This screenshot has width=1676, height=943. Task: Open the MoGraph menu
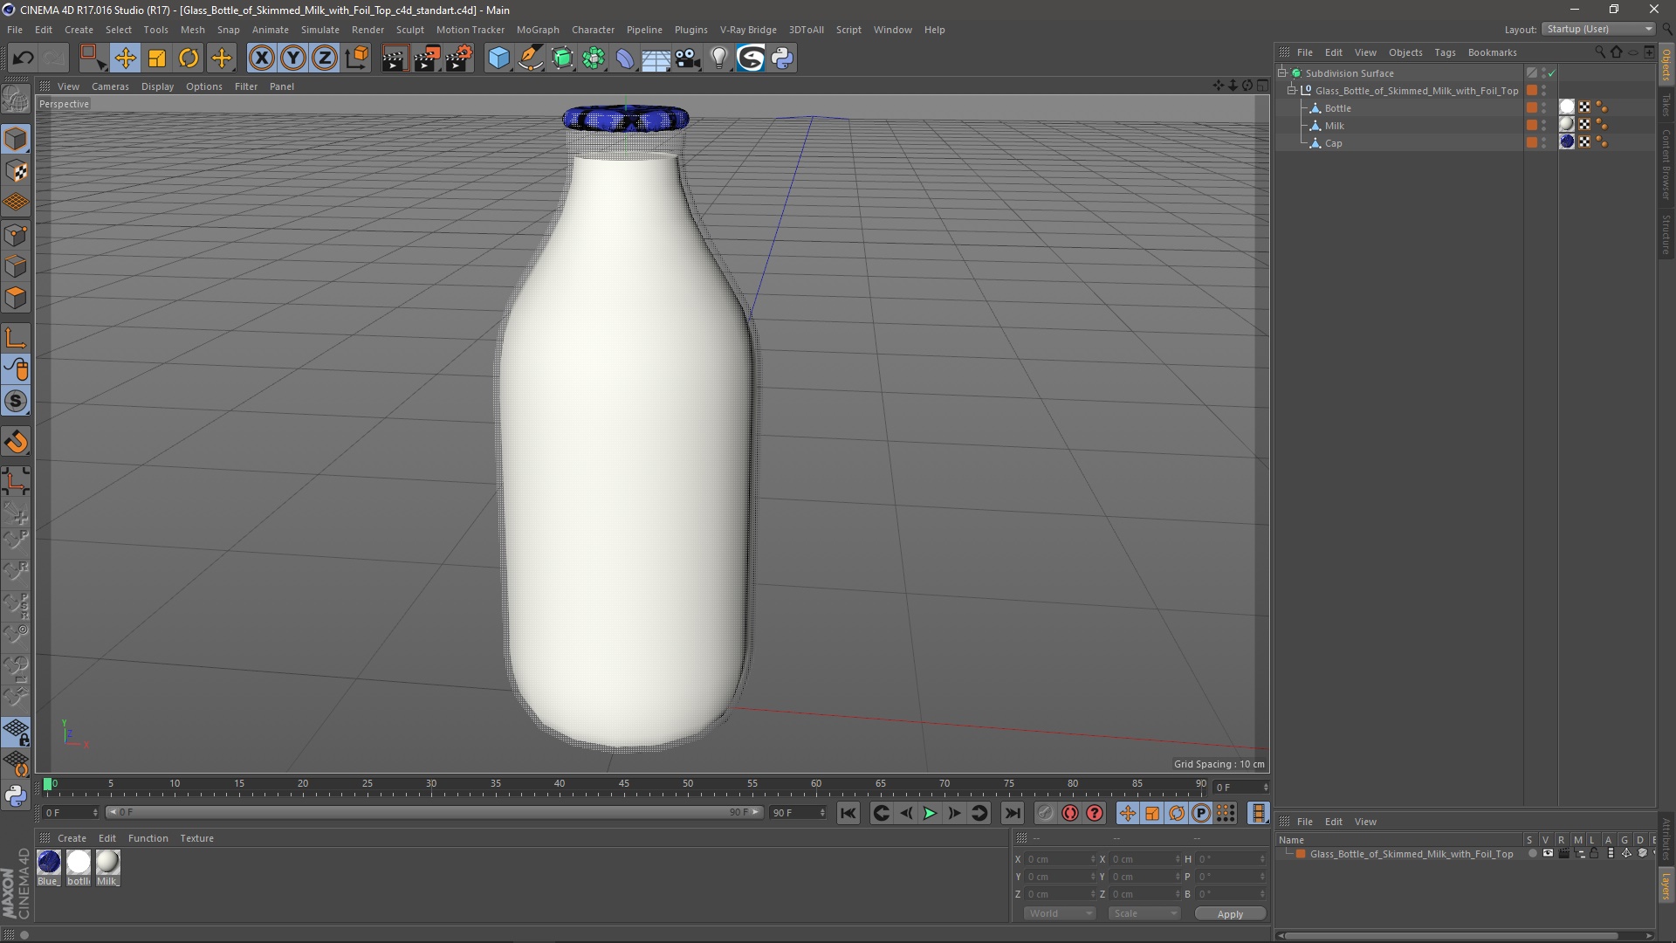[x=538, y=30]
